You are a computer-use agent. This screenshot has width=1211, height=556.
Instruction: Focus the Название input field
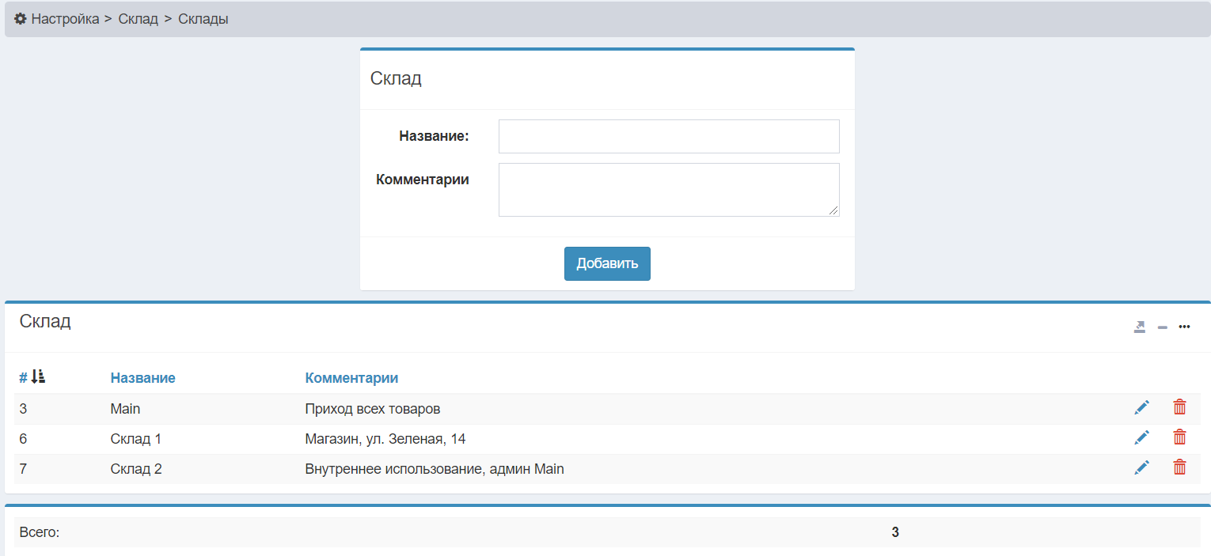coord(668,137)
